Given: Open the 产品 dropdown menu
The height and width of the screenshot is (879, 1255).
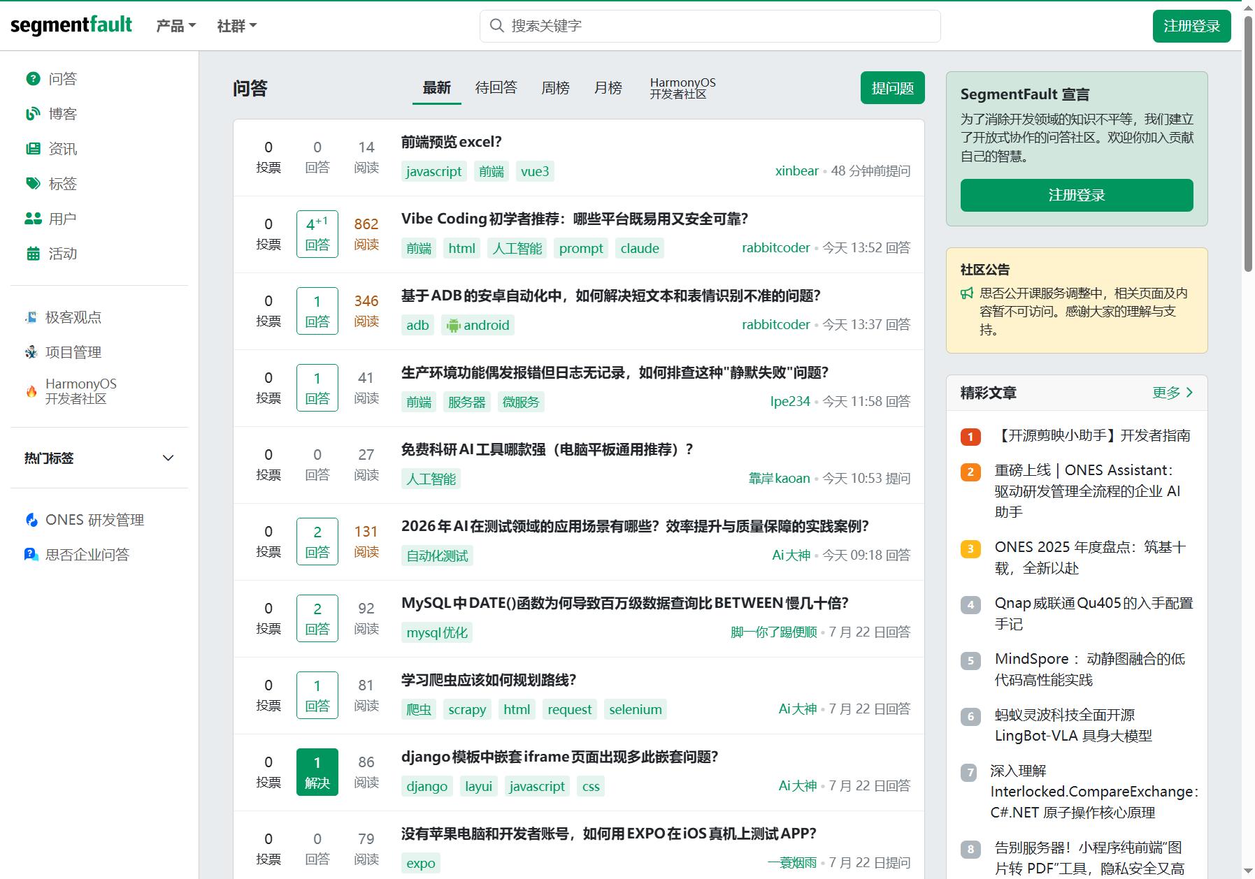Looking at the screenshot, I should click(x=175, y=26).
